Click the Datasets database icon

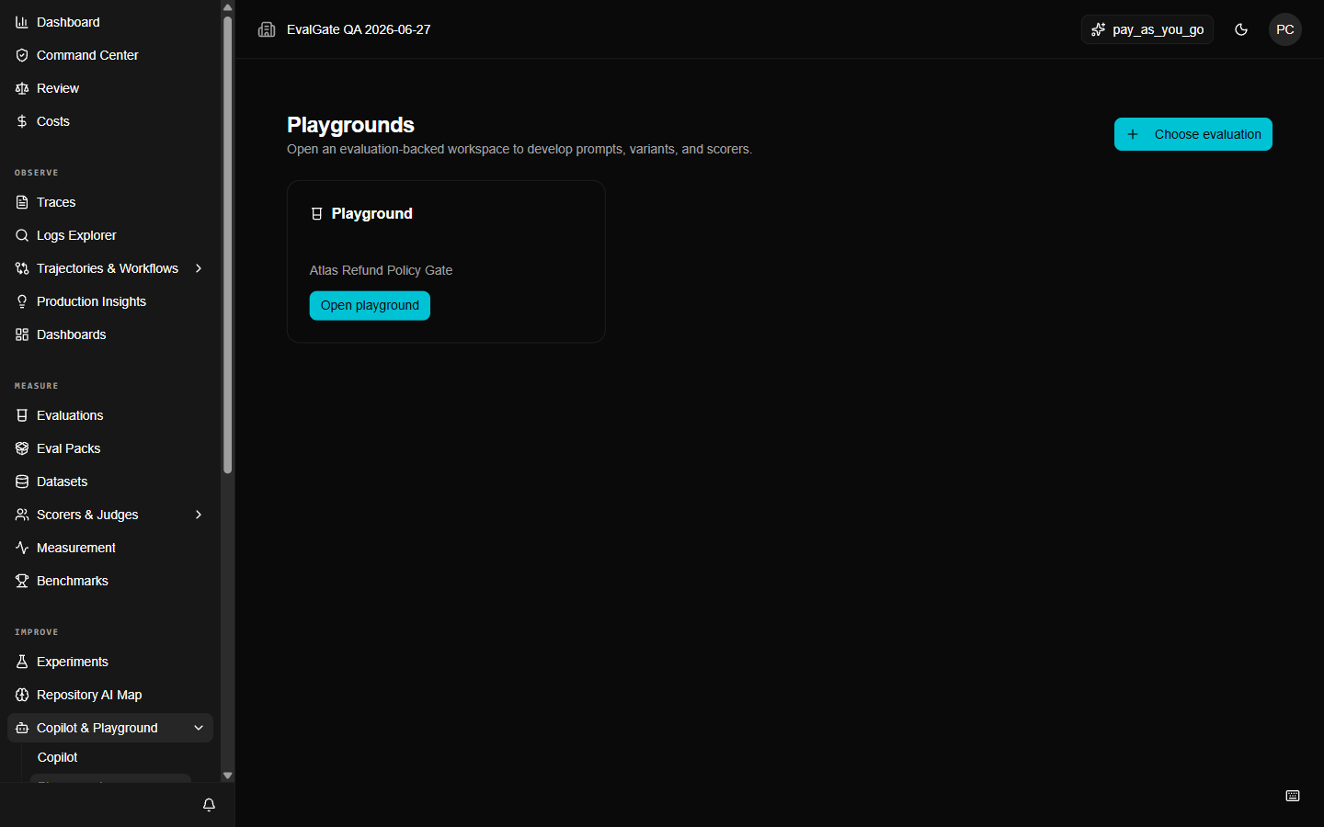[x=22, y=481]
